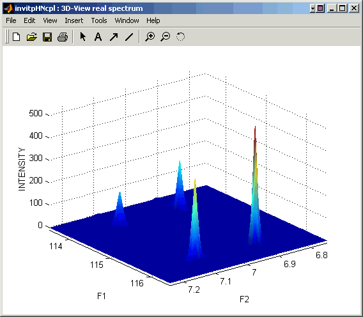The image size is (363, 317).
Task: Print the figure using printer icon
Action: (63, 37)
